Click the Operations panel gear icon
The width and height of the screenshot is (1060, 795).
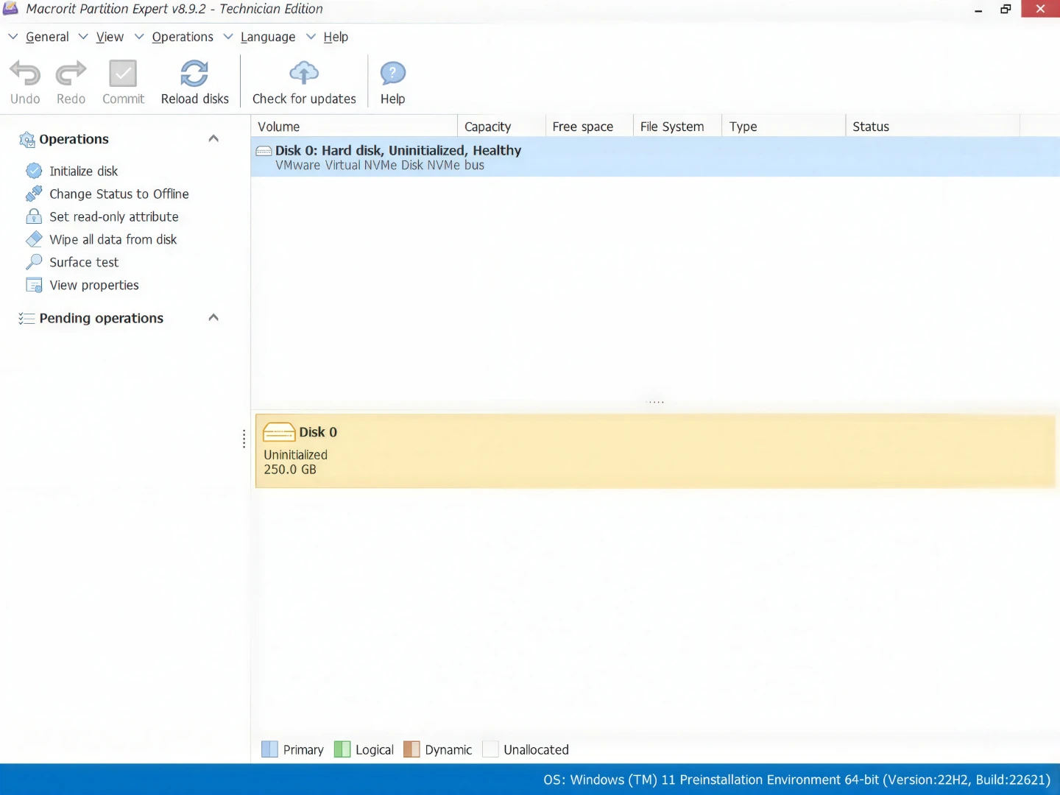[x=27, y=140]
